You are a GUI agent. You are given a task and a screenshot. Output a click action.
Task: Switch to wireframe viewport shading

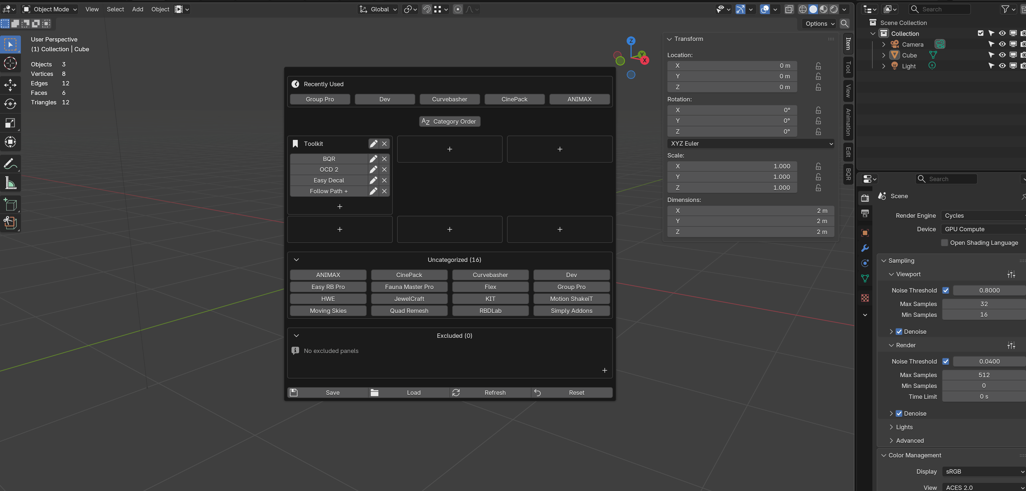click(x=803, y=9)
